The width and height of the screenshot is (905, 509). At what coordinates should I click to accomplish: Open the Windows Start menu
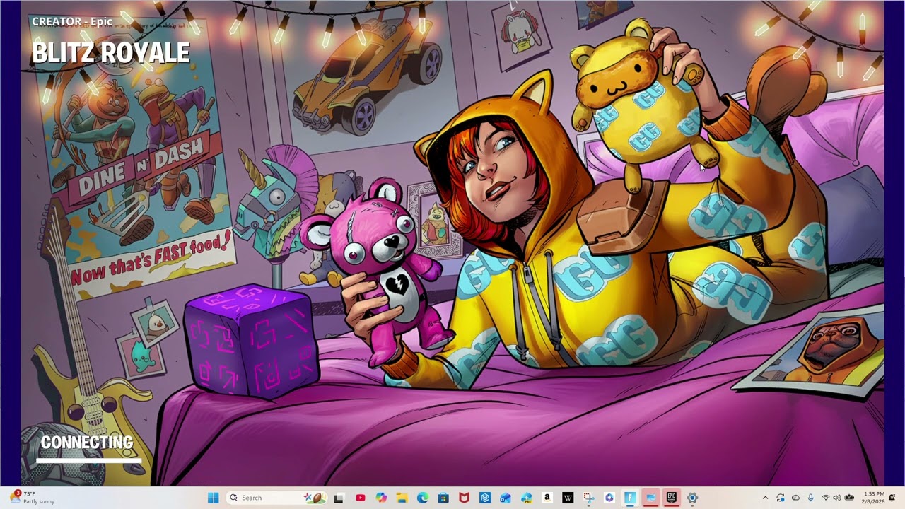click(x=213, y=498)
